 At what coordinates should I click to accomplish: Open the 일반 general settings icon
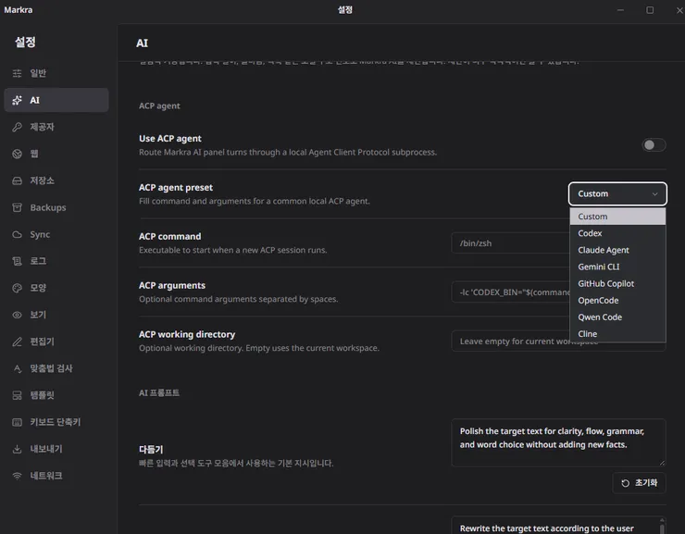pos(17,73)
